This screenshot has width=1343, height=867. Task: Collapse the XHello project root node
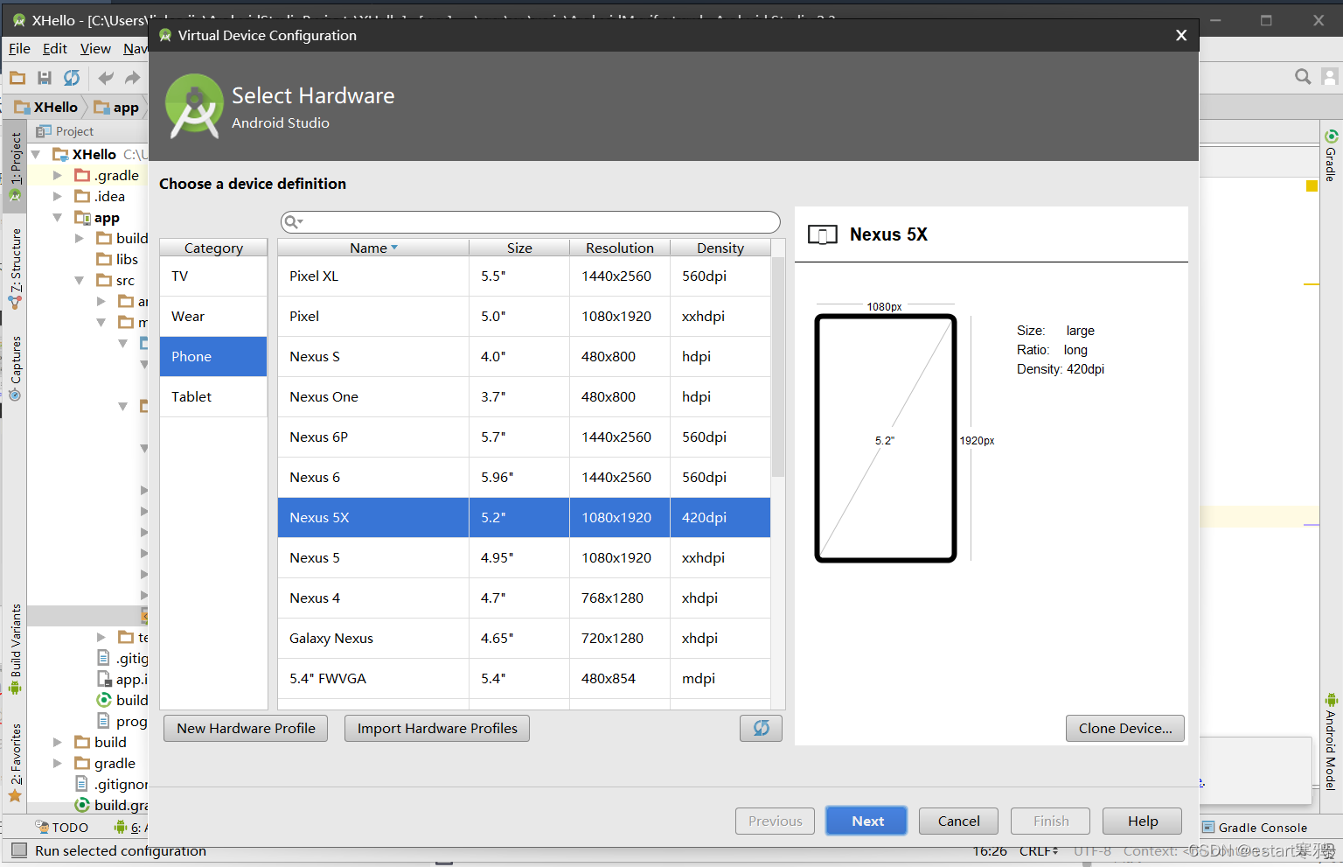click(x=36, y=154)
